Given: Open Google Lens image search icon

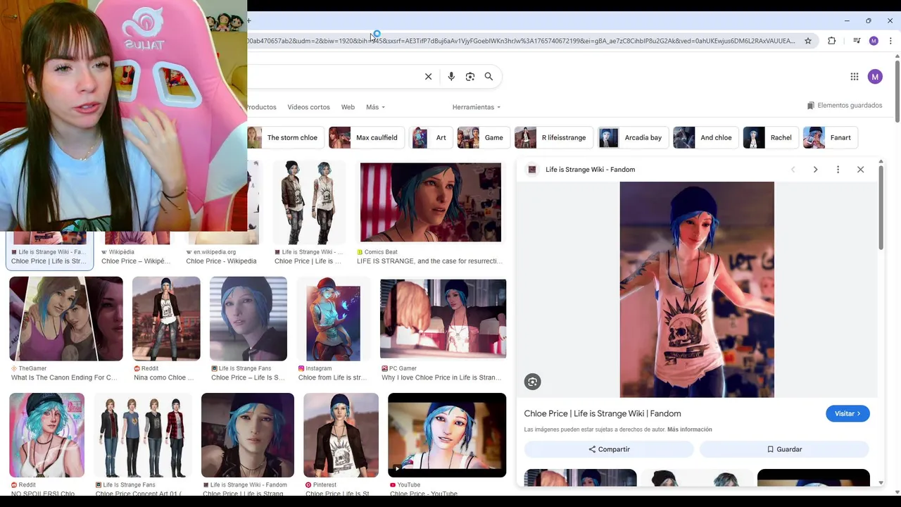Looking at the screenshot, I should [470, 77].
